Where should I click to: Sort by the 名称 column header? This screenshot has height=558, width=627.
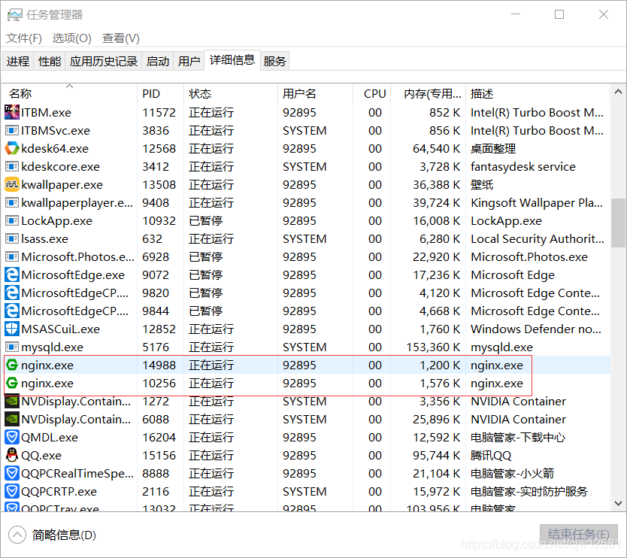pos(70,93)
